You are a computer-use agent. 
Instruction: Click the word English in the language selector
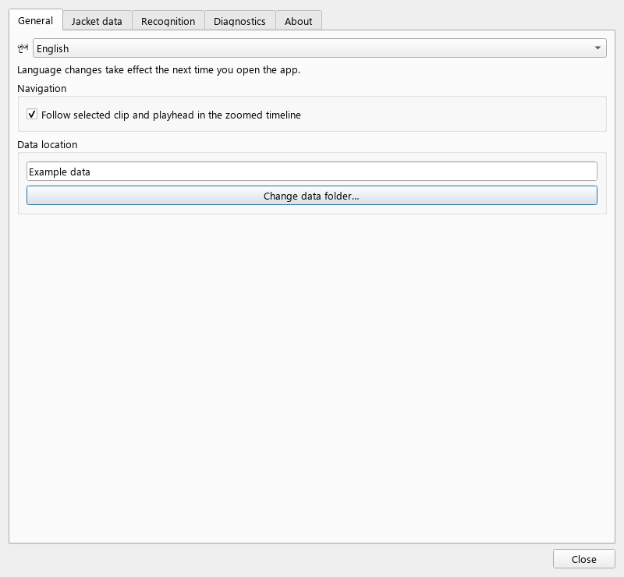(x=52, y=48)
